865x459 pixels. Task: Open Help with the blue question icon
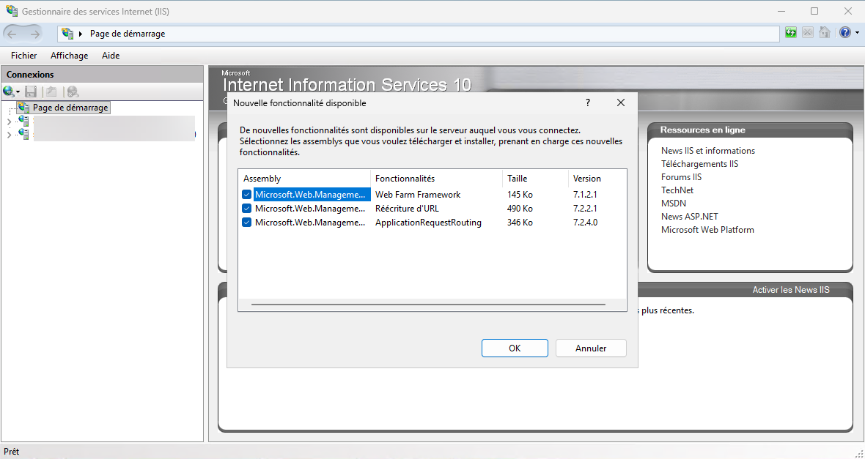(845, 33)
